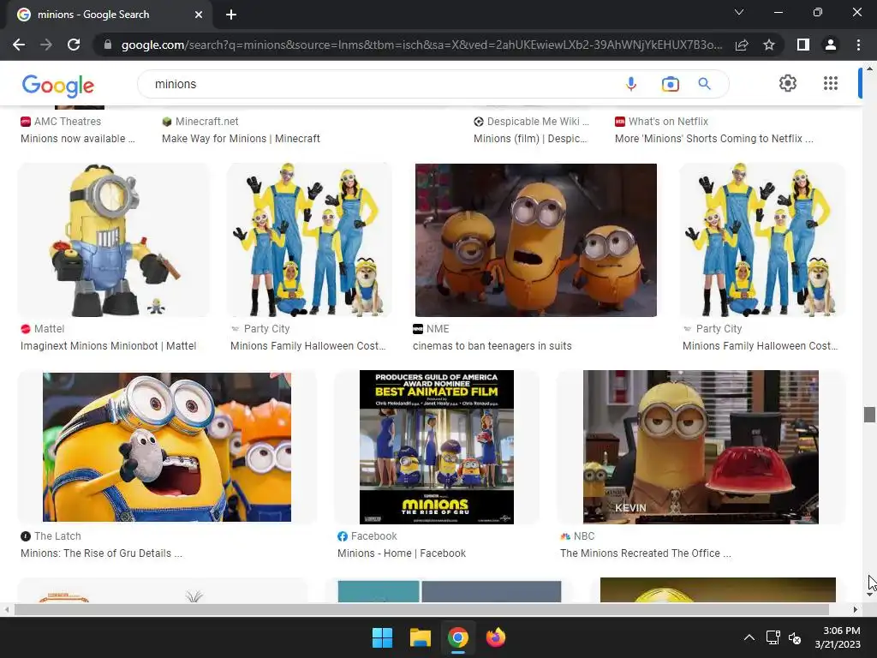Open first Party City family costume image
The height and width of the screenshot is (658, 877).
point(308,240)
